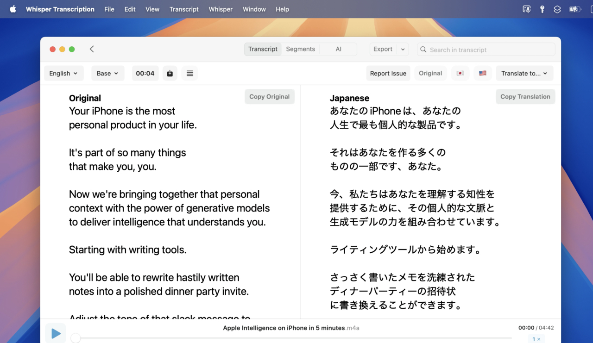Click the battery status icon
Screen dimensions: 593x343
[x=575, y=9]
